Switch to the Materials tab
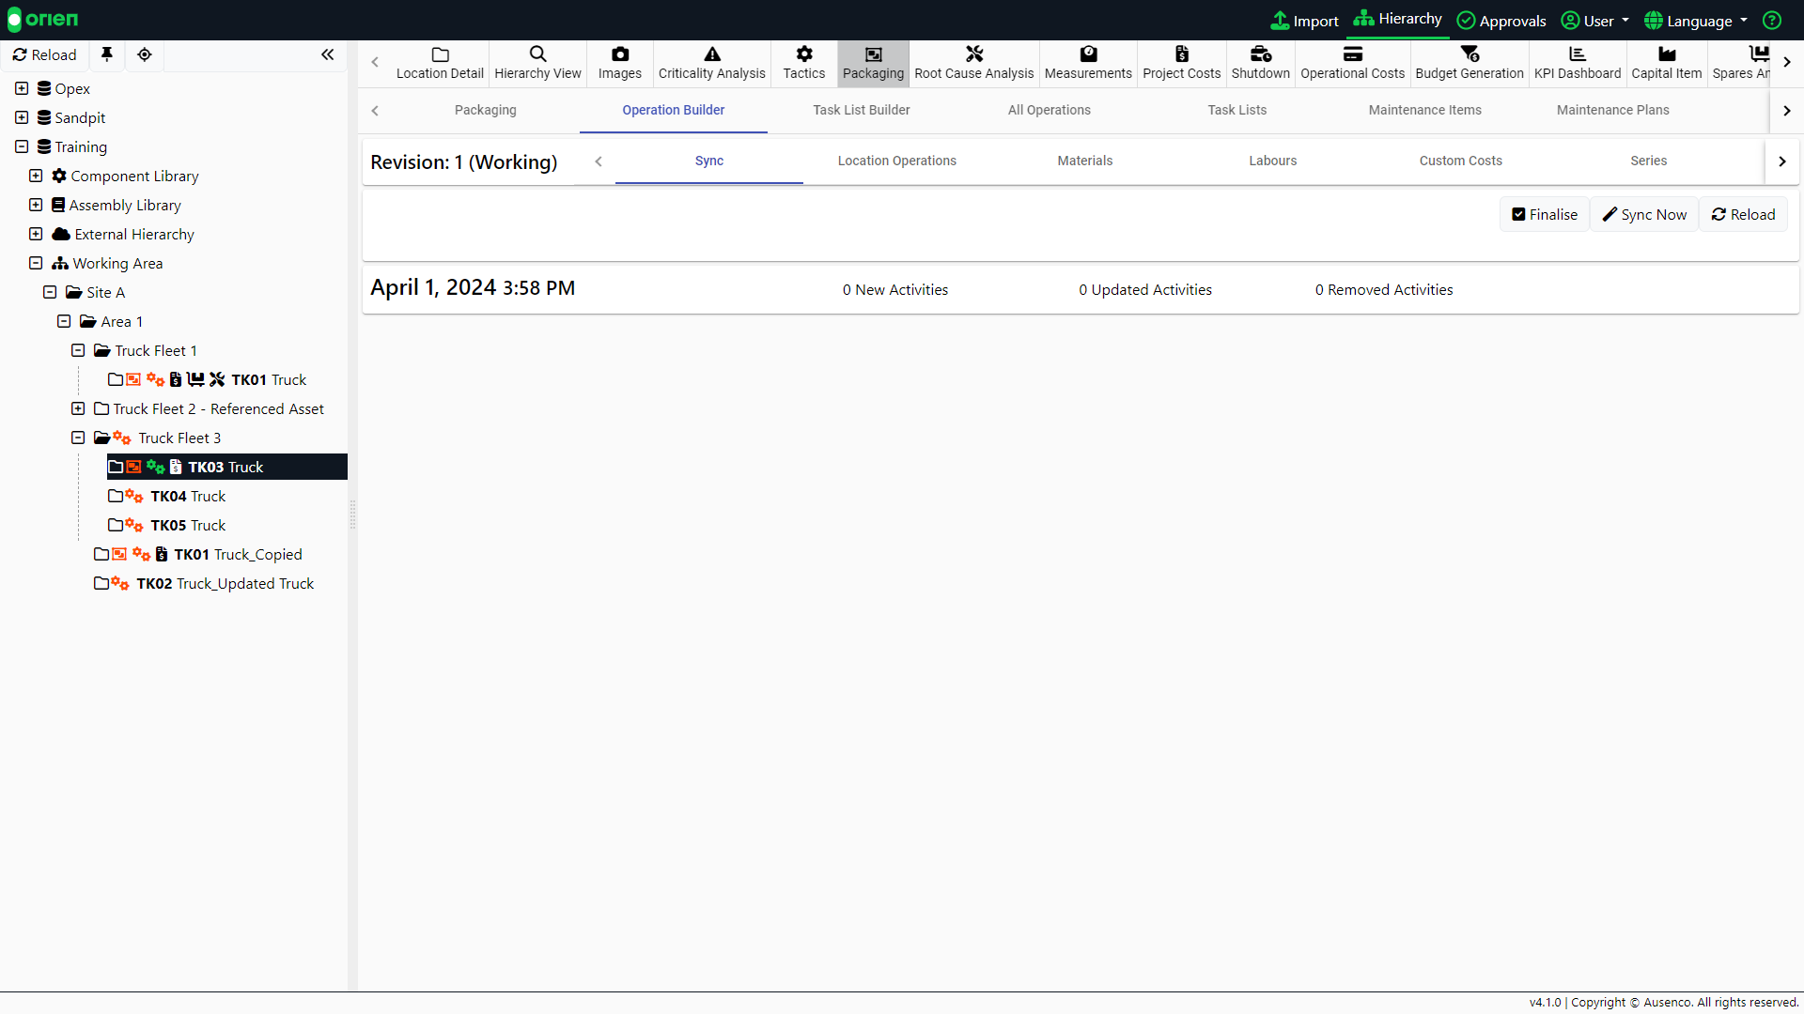Screen dimensions: 1804x1014 (1084, 161)
